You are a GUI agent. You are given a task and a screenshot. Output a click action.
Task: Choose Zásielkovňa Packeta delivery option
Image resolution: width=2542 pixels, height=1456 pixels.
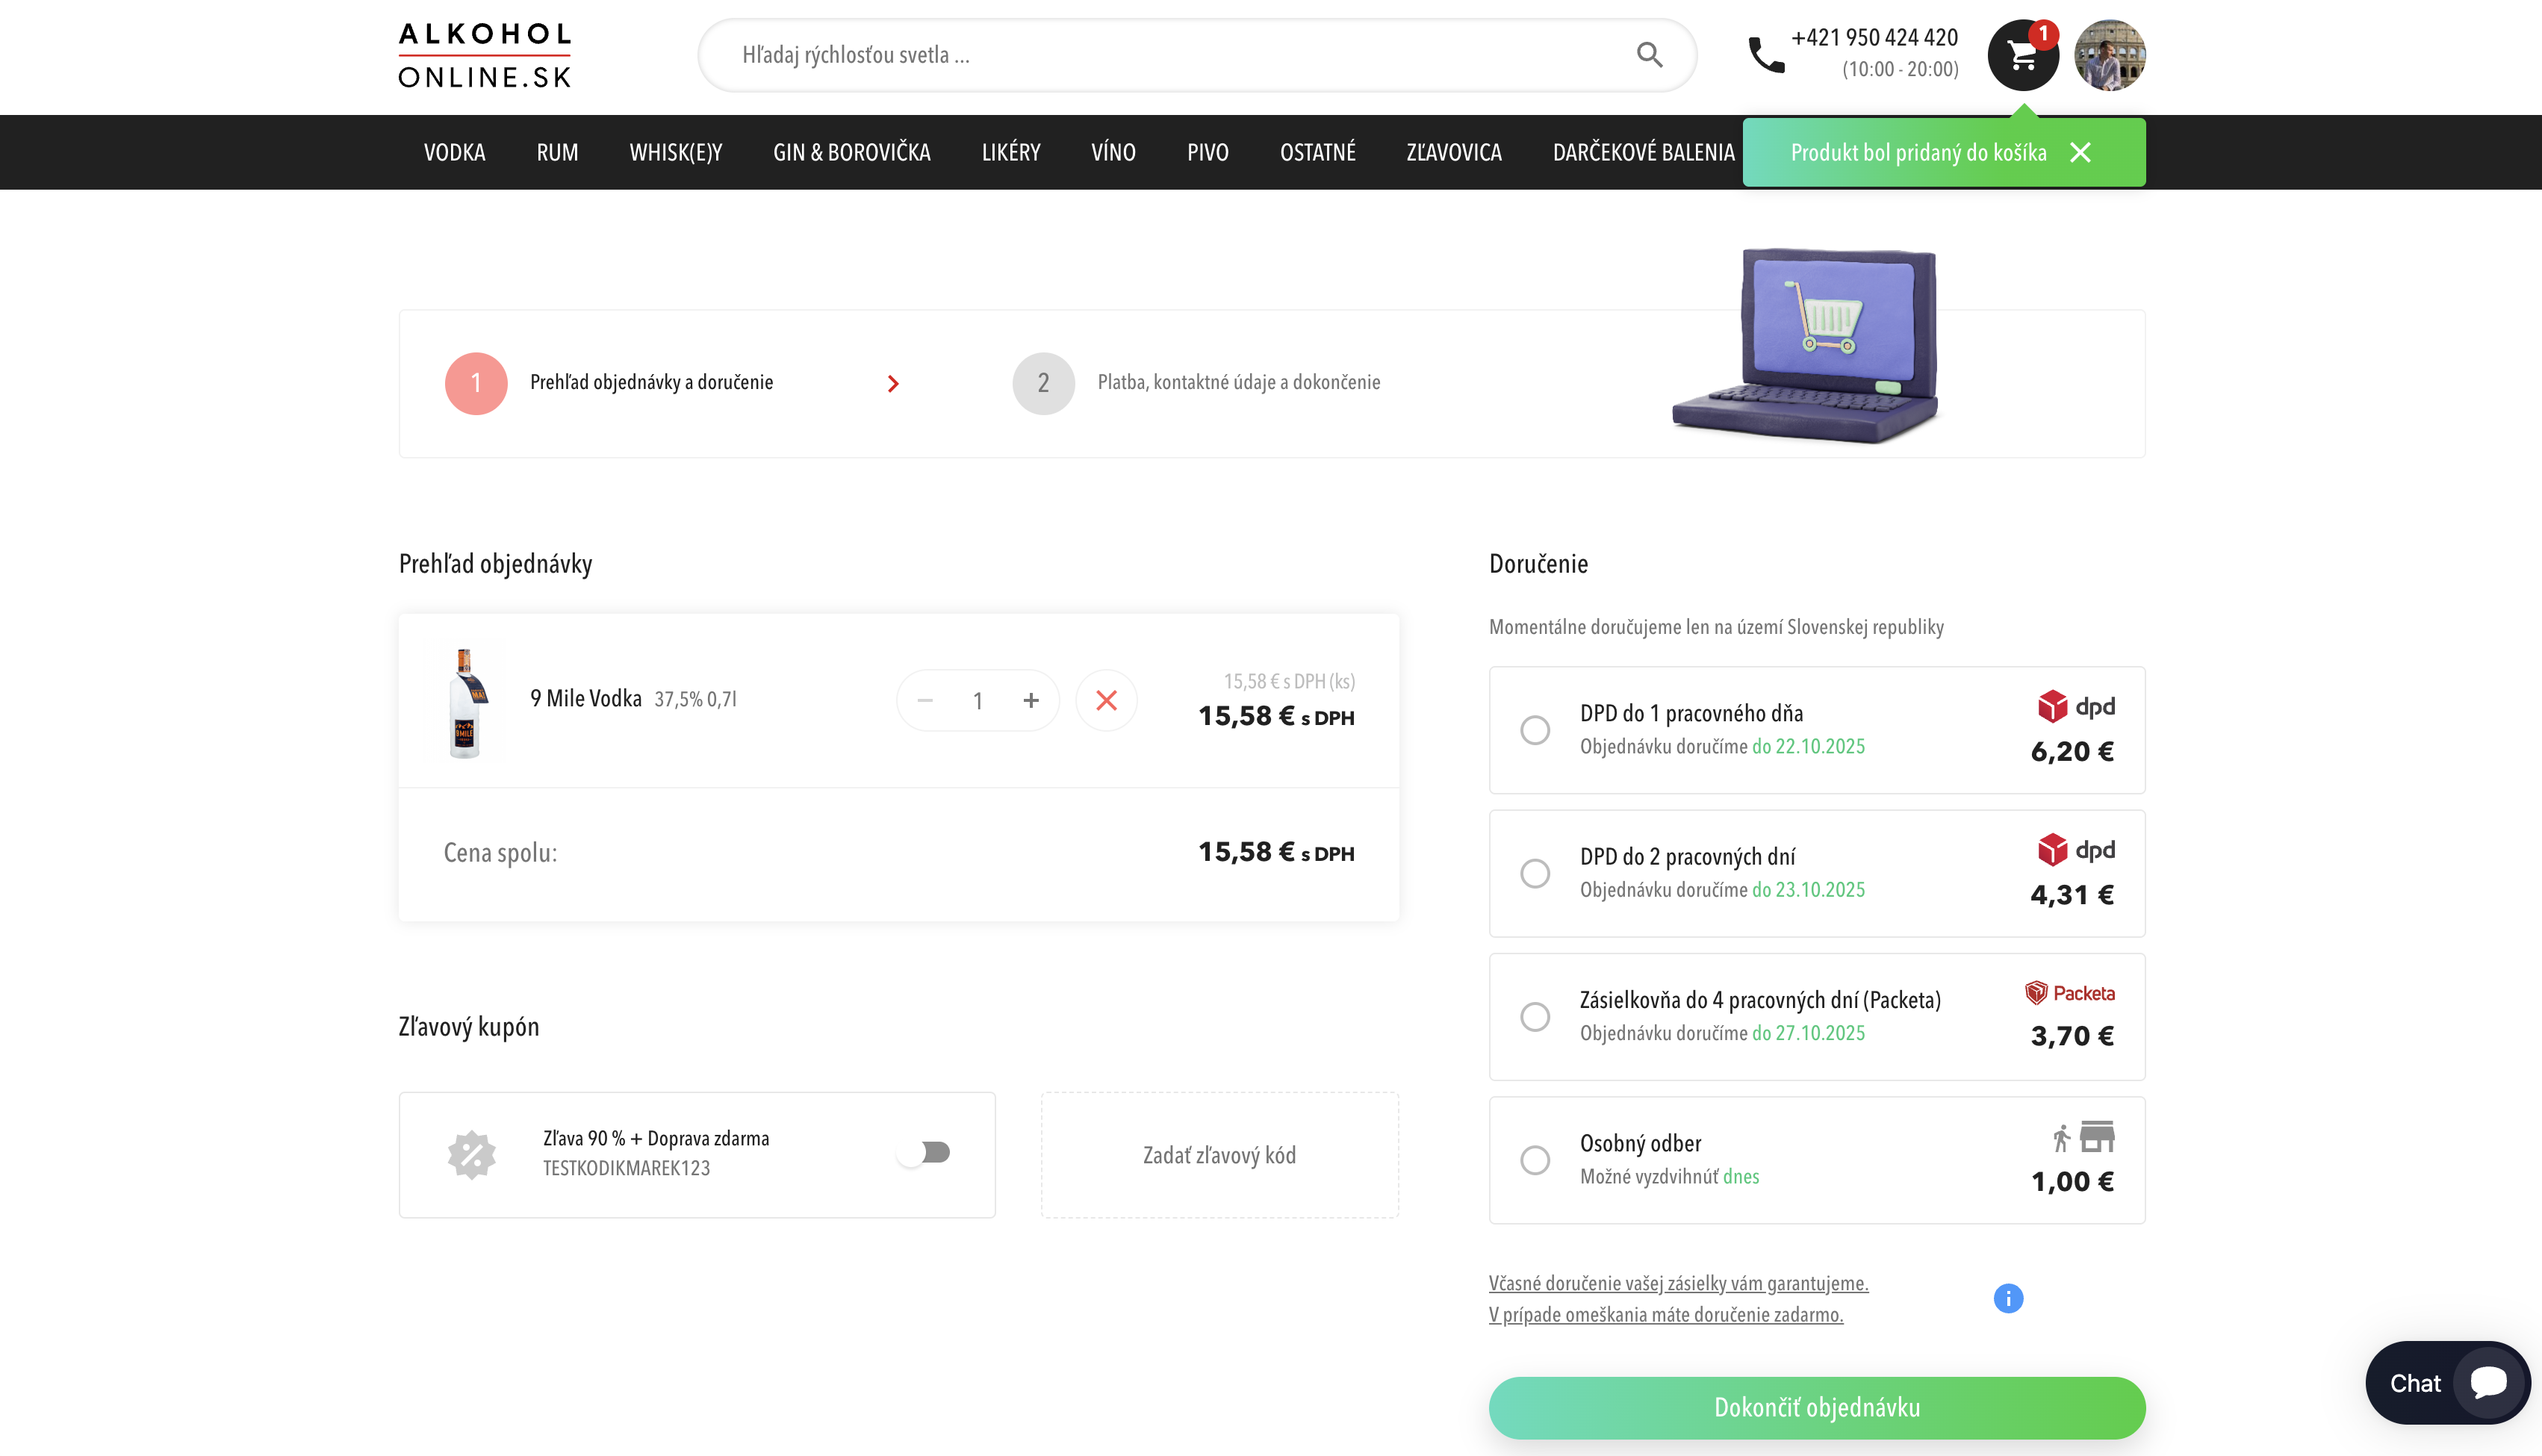click(1535, 1017)
